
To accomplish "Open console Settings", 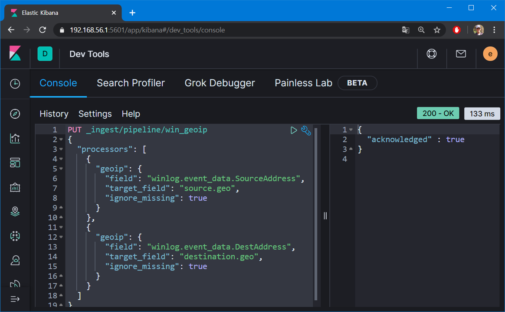I will [95, 114].
